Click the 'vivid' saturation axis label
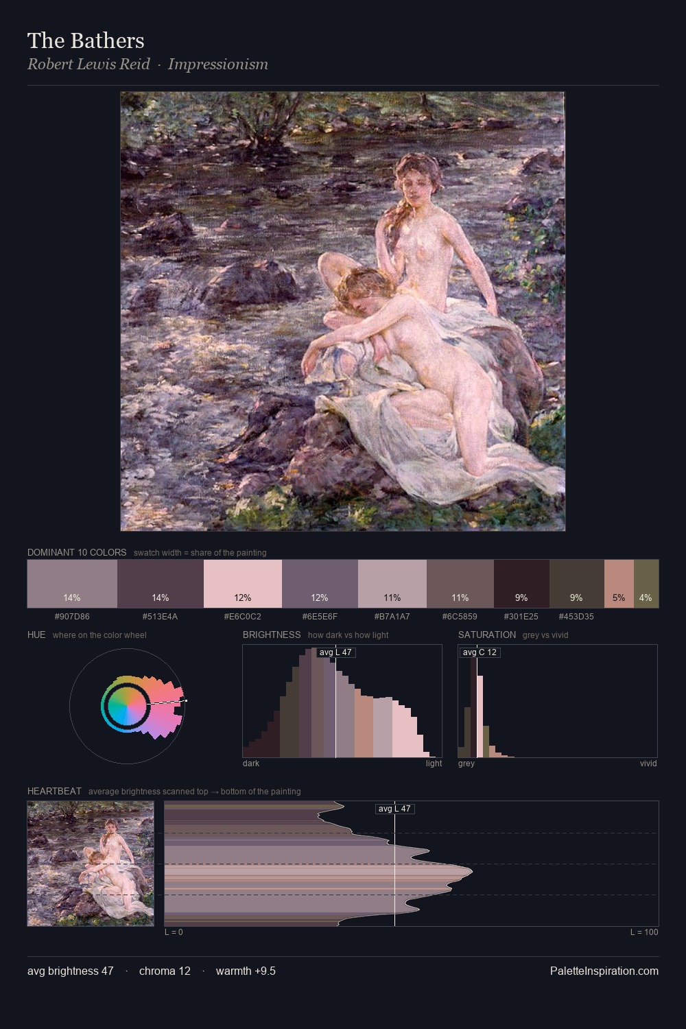686x1029 pixels. 648,763
